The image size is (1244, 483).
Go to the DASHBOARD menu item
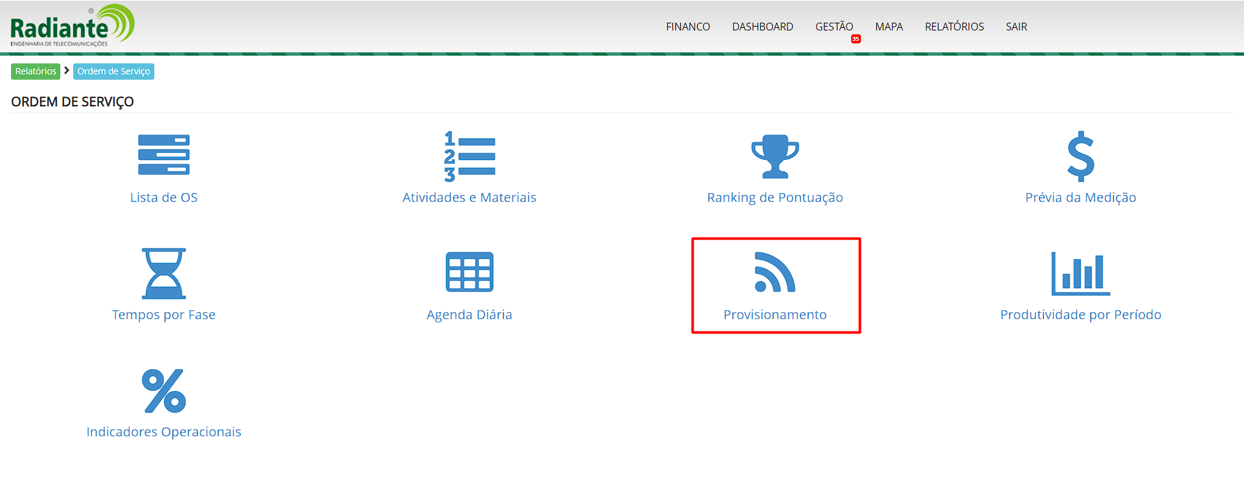762,27
